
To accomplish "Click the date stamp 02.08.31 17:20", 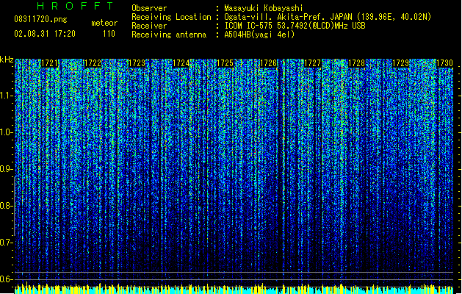I will pos(45,34).
